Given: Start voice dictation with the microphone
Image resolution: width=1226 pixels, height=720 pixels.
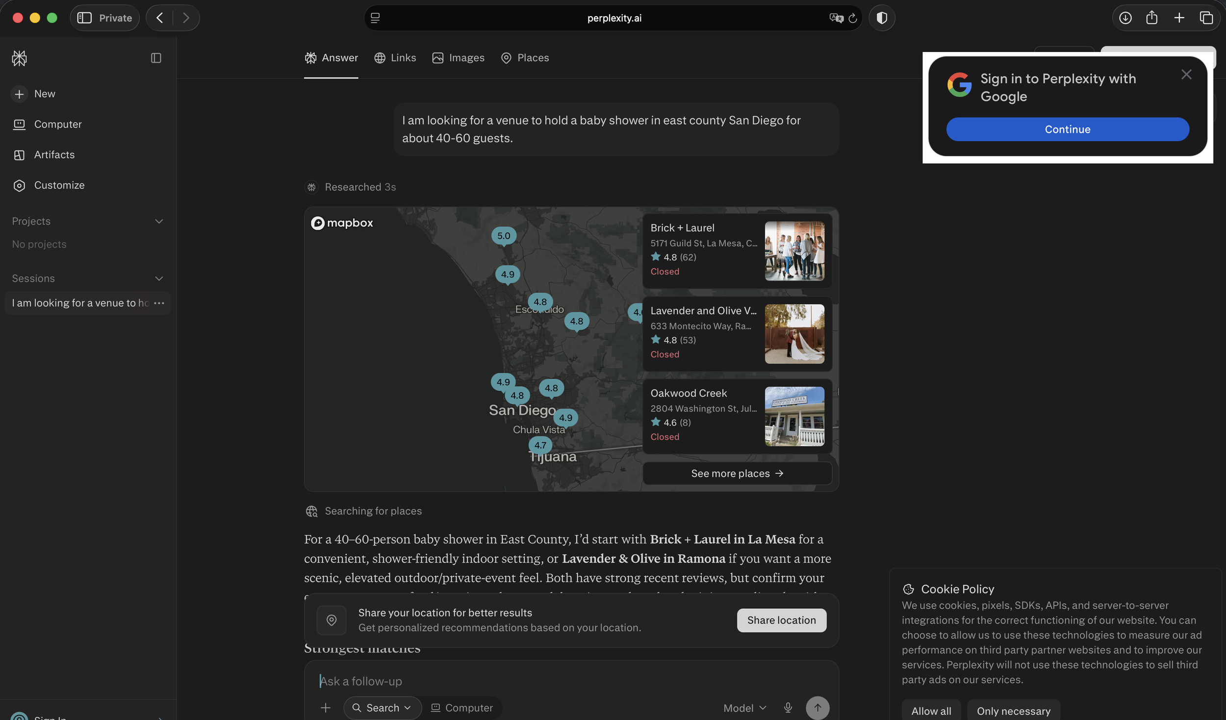Looking at the screenshot, I should pyautogui.click(x=788, y=707).
